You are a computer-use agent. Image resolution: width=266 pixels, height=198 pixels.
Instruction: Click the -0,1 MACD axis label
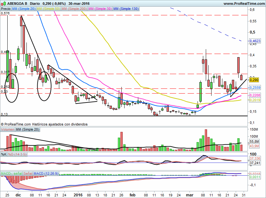point(253,185)
